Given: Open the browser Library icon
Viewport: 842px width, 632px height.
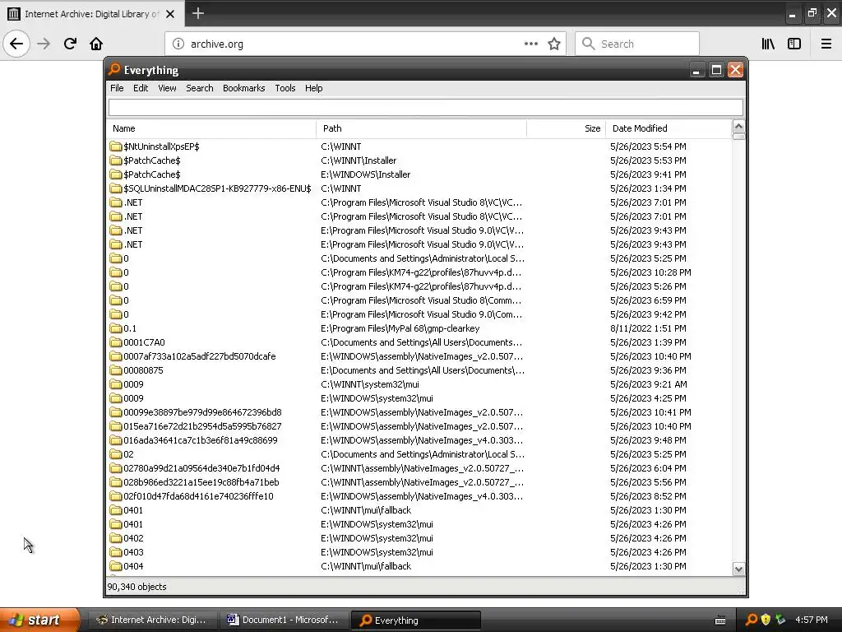Looking at the screenshot, I should tap(768, 44).
